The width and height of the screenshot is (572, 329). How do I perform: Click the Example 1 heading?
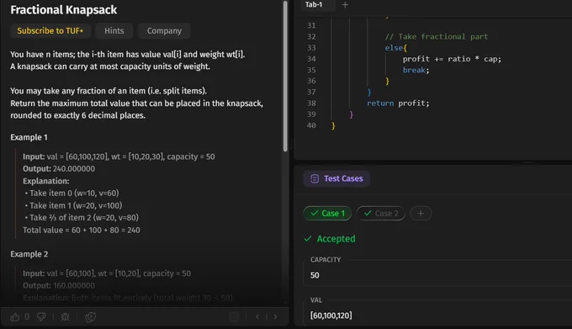click(x=29, y=137)
